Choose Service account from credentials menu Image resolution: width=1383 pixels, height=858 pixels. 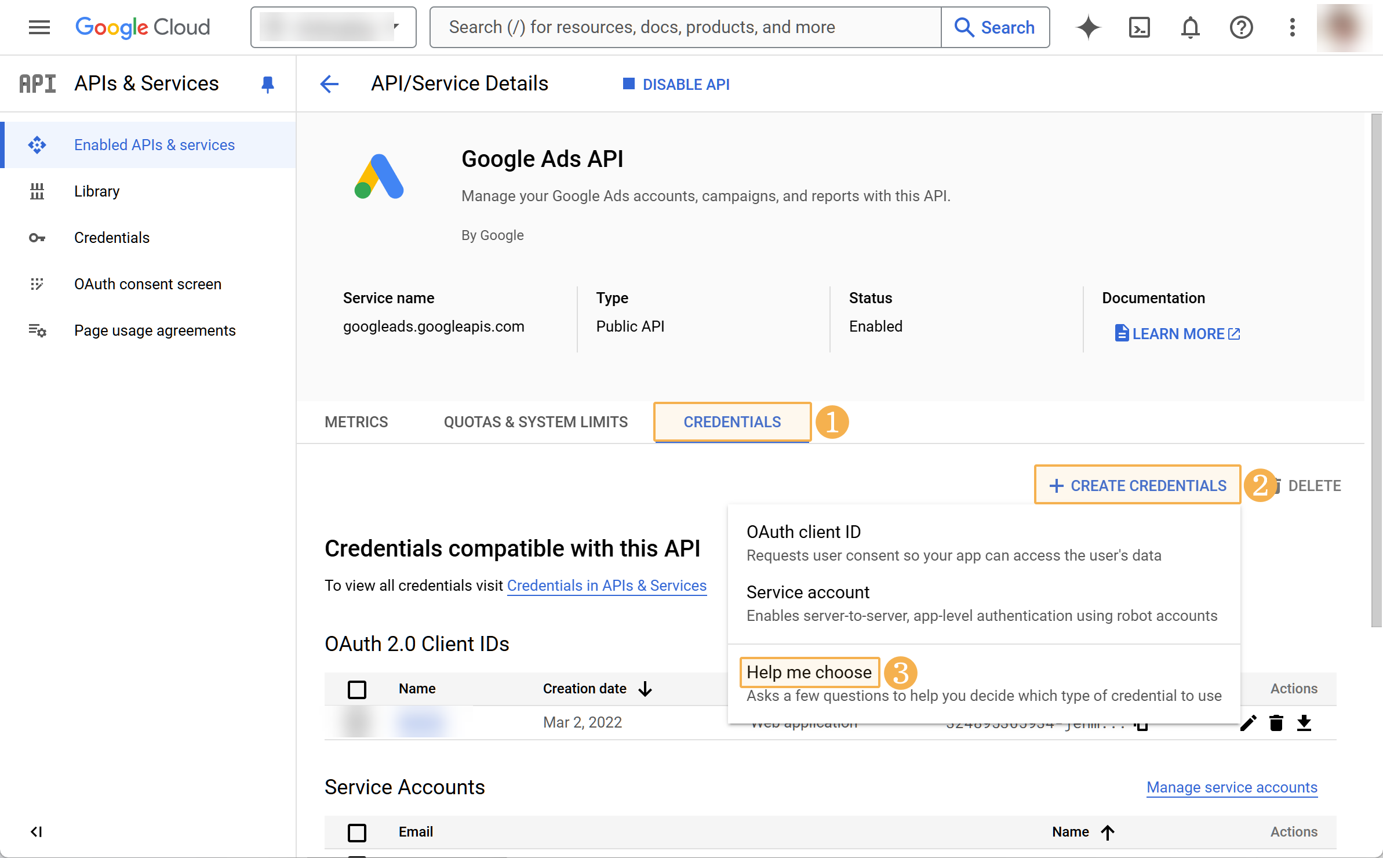(808, 592)
